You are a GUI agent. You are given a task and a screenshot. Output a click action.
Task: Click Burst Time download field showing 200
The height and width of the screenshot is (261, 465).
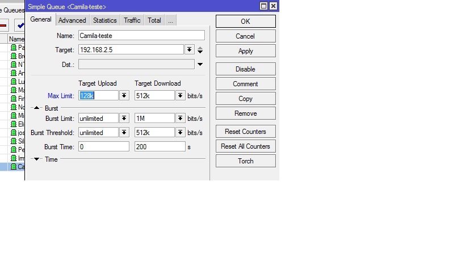160,146
